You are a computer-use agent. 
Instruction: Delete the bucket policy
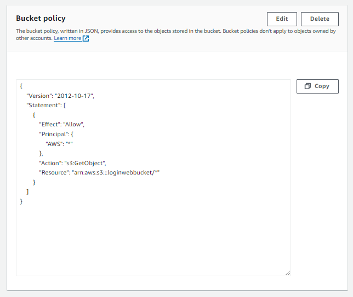(x=320, y=19)
